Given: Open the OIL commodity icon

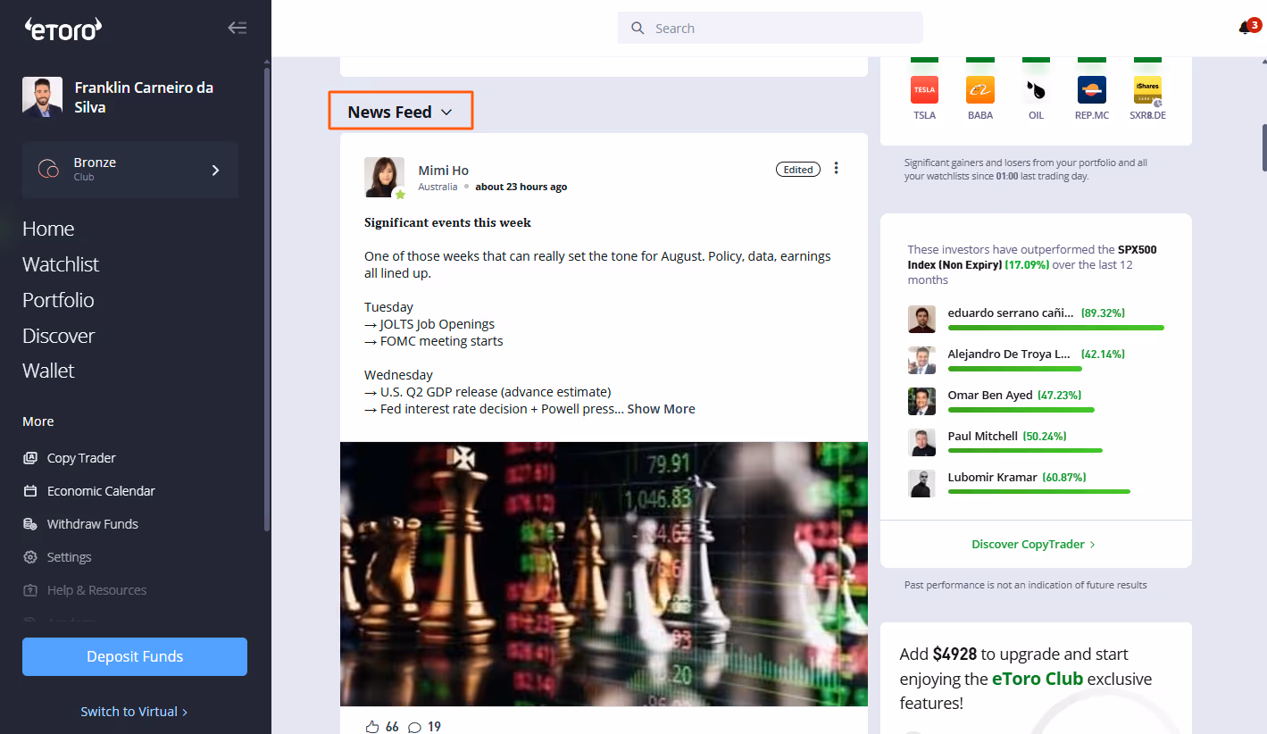Looking at the screenshot, I should coord(1036,89).
